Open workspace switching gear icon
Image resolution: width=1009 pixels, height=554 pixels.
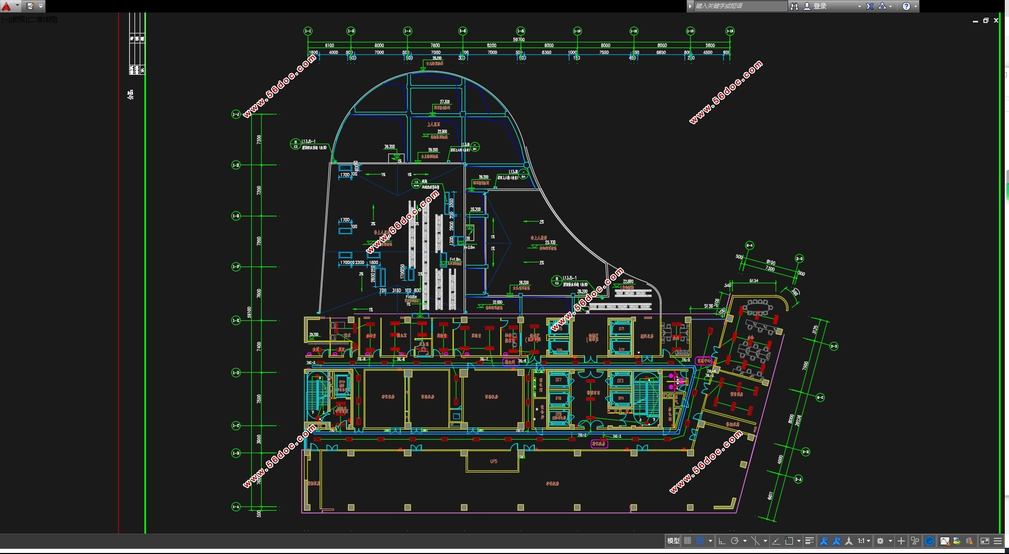click(x=880, y=541)
